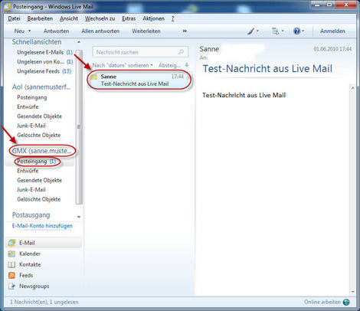
Task: Select Ungelesene E-Mails quick view
Action: (x=44, y=52)
